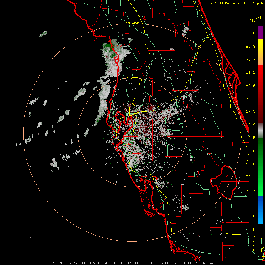Select the -63.1 velocity scale value
Image resolution: width=265 pixels, height=265 pixels.
point(249,177)
